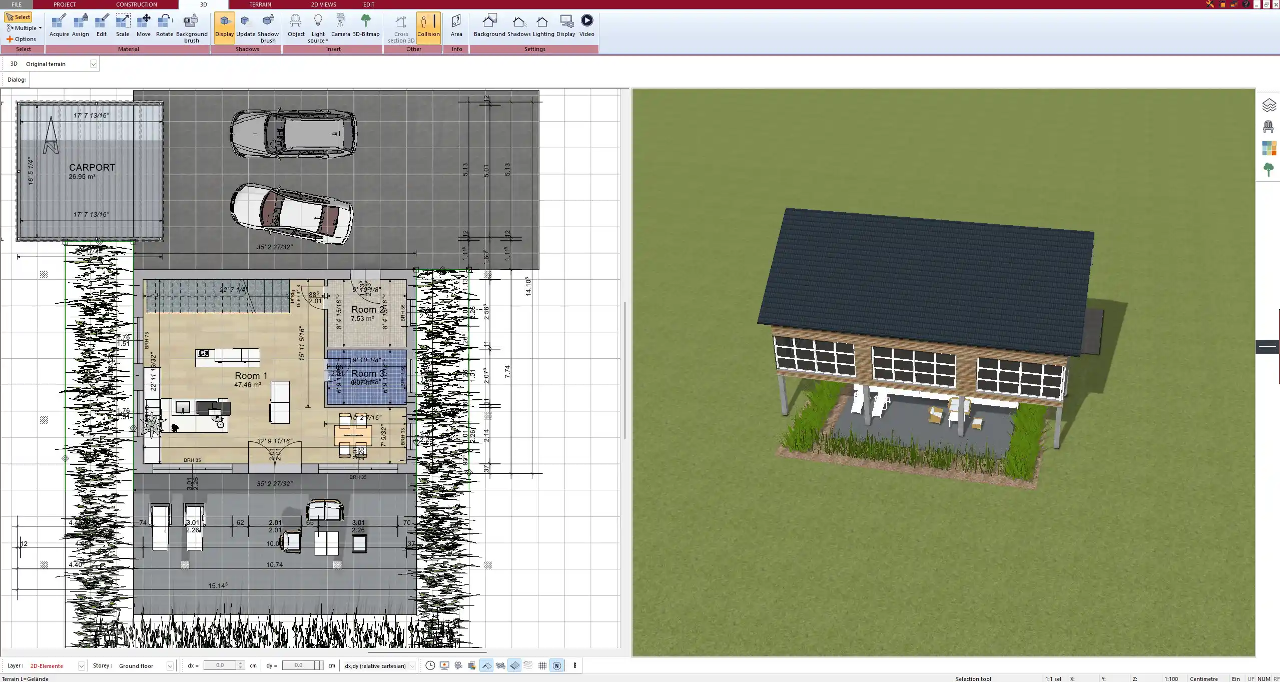Switch to the TERRAIN ribbon tab
The image size is (1280, 682).
tap(260, 5)
